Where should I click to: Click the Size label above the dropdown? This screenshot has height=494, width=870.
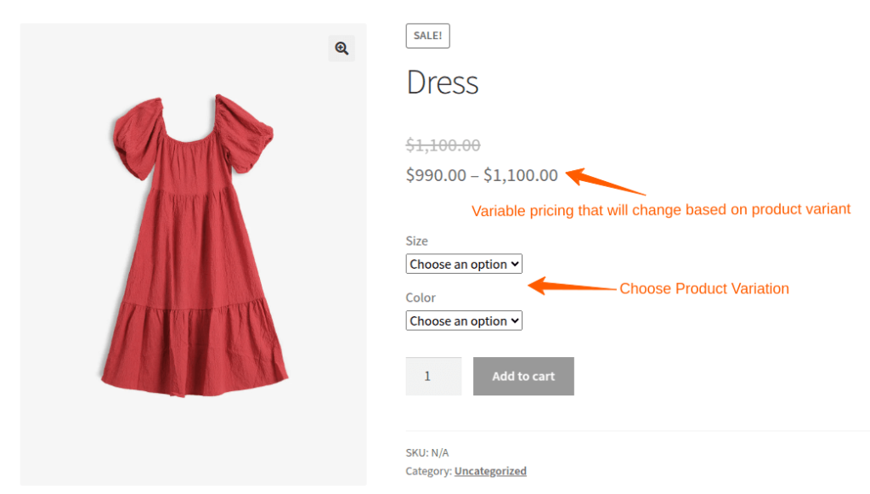coord(416,241)
